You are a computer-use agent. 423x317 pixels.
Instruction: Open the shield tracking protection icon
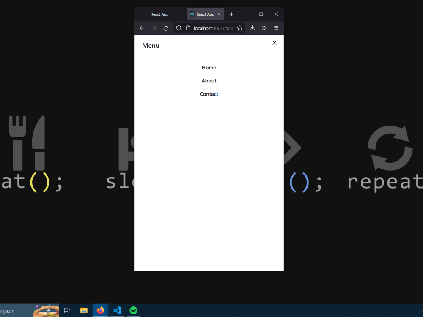click(179, 28)
